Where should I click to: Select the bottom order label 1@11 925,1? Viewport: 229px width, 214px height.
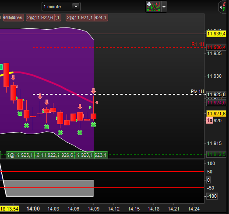[x=20, y=155]
